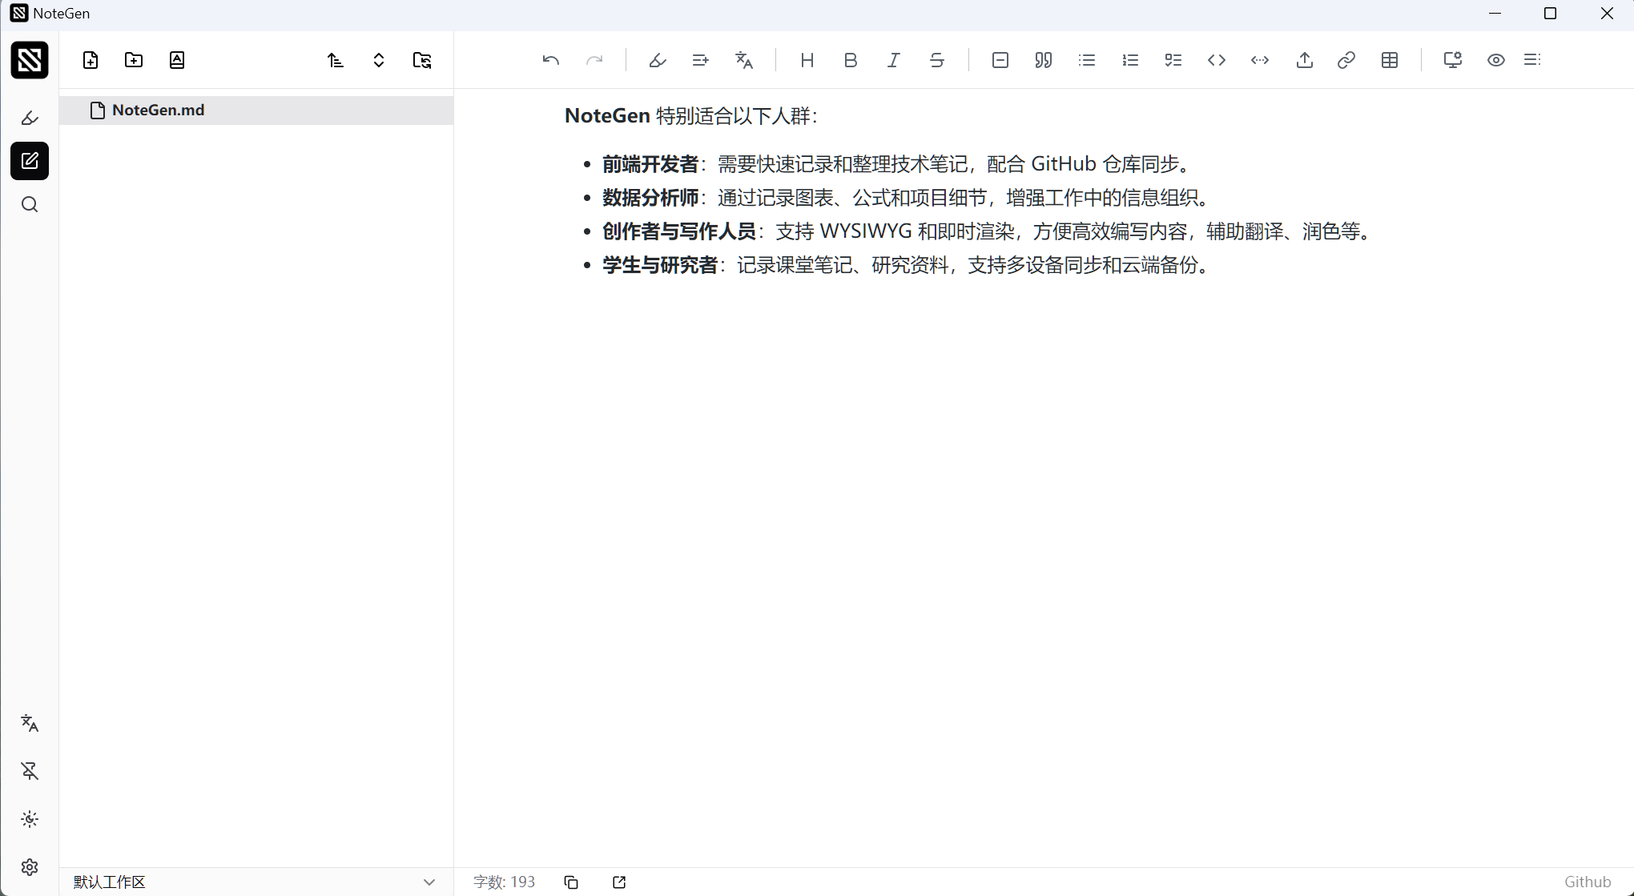
Task: Click the 字数: 193 word count
Action: 504,882
